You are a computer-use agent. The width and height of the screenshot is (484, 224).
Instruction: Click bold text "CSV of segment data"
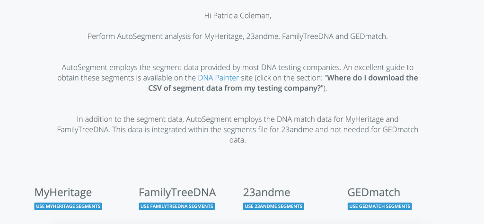189,88
